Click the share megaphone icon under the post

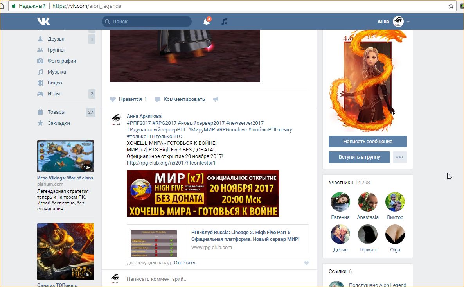pyautogui.click(x=216, y=99)
